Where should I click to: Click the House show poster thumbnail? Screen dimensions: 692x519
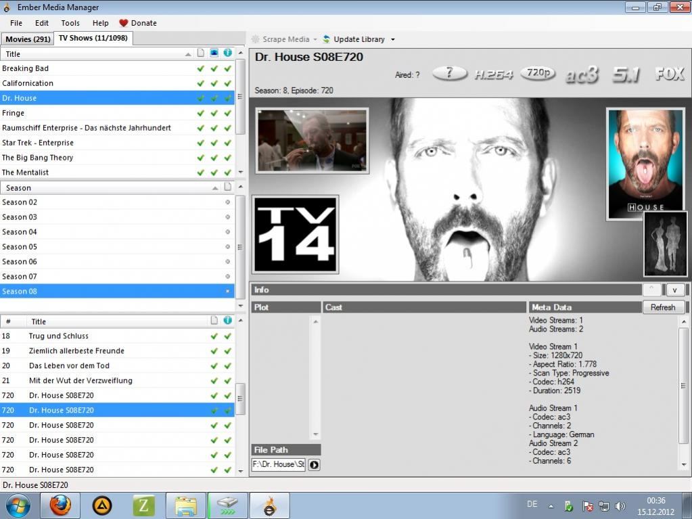tap(645, 164)
